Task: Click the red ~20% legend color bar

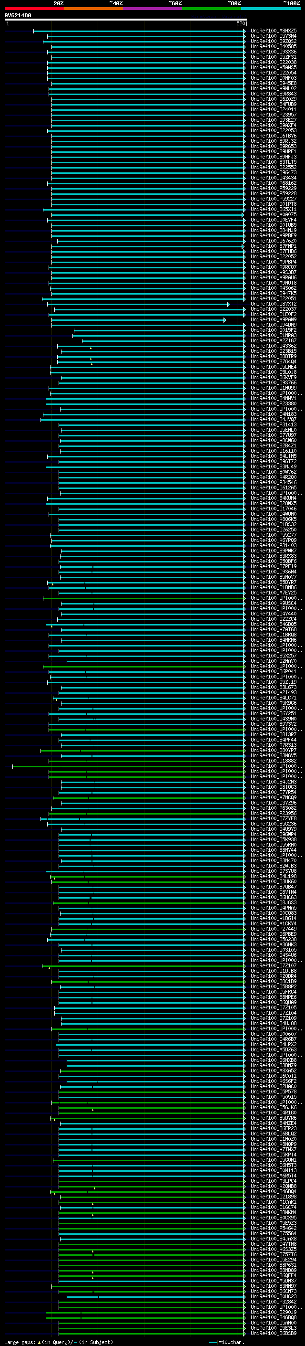Action: 34,9
